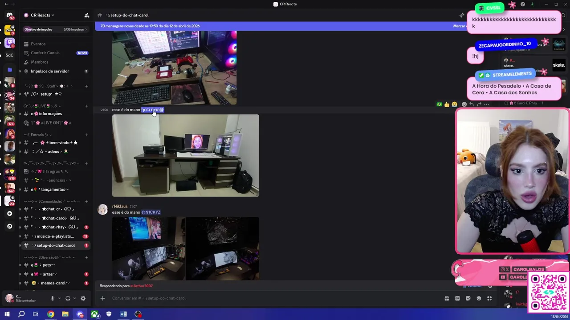570x320 pixels.
Task: Select the chat-carol channel
Action: [56, 218]
